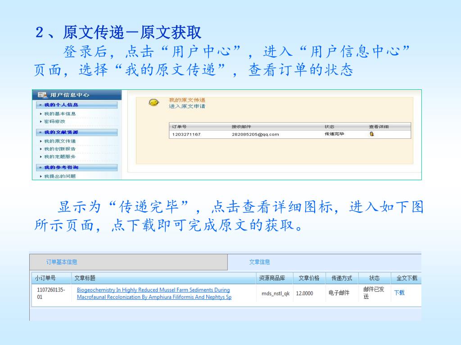461x345 pixels.
Task: Open 我的基本信息 in the sidebar
Action: tap(60, 114)
